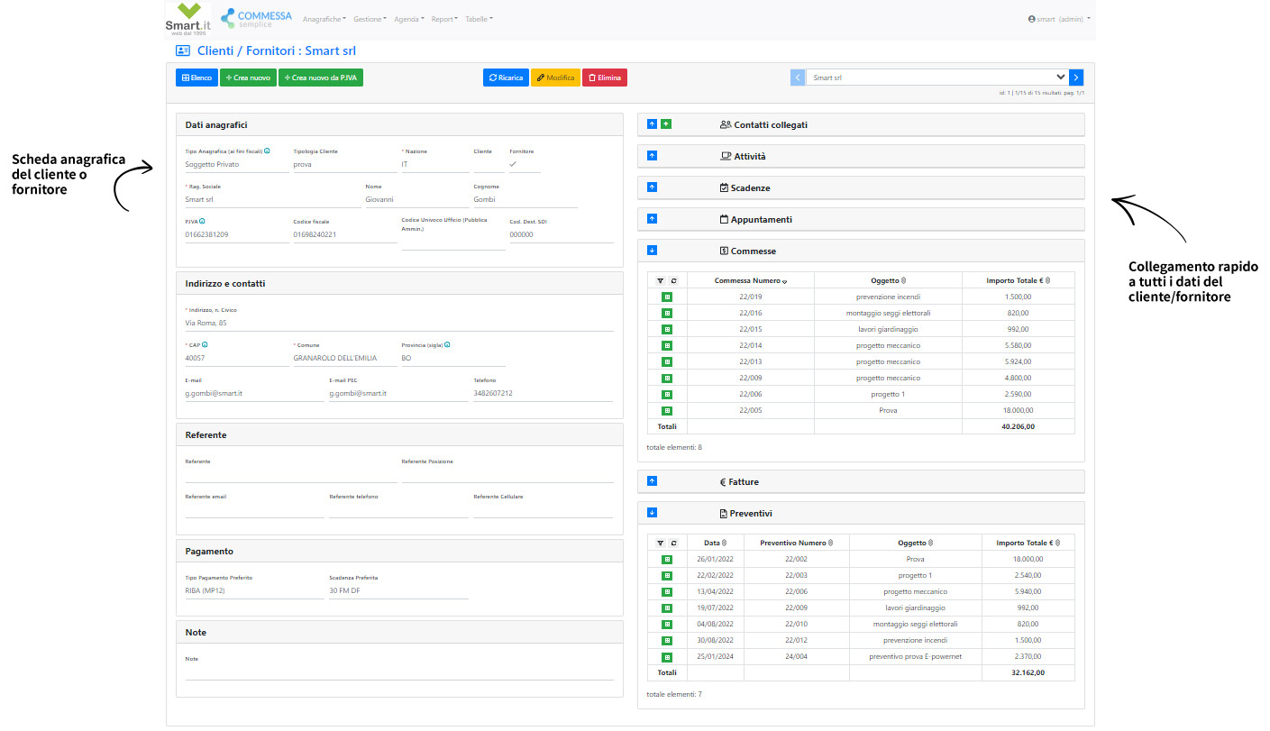The width and height of the screenshot is (1270, 731).
Task: Click filter icon in Commesse table
Action: 660,280
